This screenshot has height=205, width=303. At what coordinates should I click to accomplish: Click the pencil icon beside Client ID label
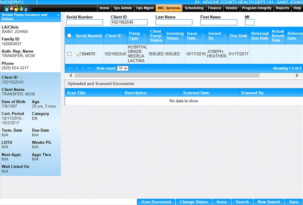point(32,78)
